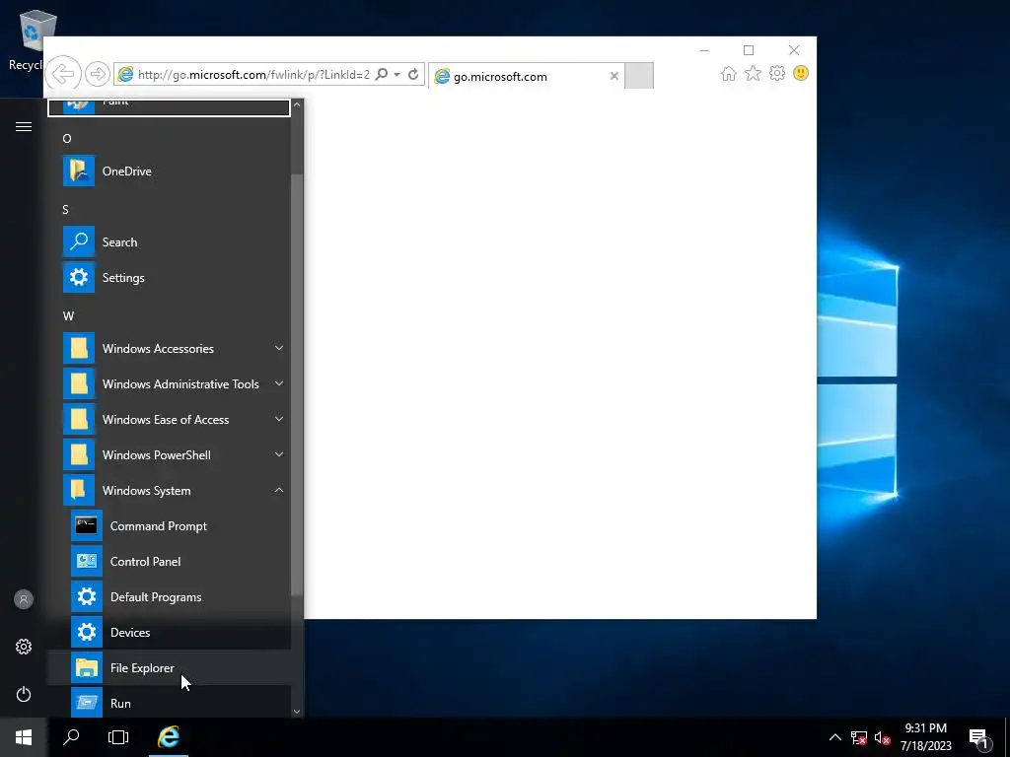Expand Windows Accessories folder
Image resolution: width=1010 pixels, height=757 pixels.
[170, 348]
